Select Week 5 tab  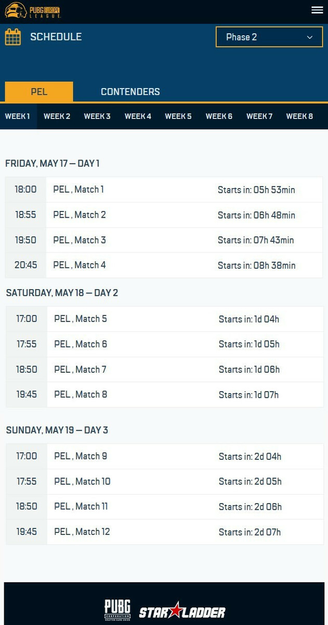[178, 116]
